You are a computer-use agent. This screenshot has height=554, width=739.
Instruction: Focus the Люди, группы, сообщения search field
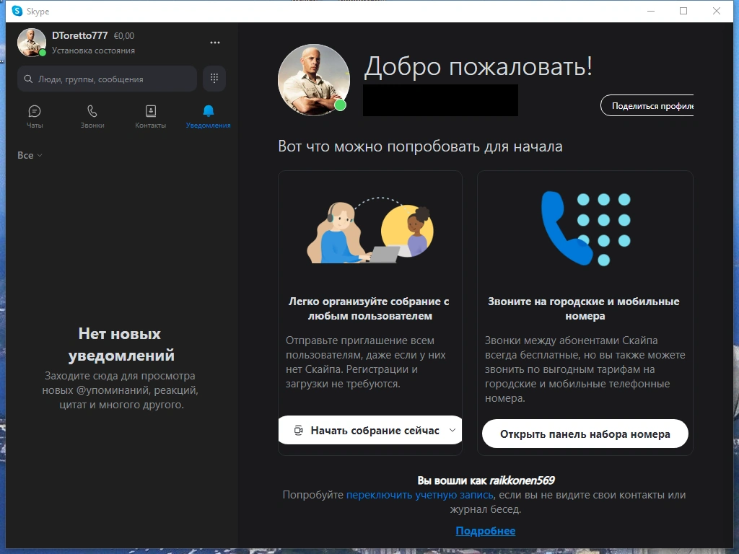tap(107, 79)
